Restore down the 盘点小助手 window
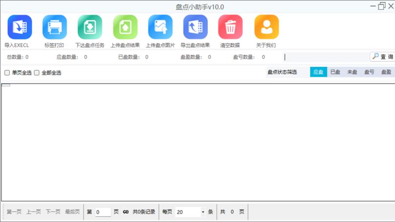 [x=382, y=6]
